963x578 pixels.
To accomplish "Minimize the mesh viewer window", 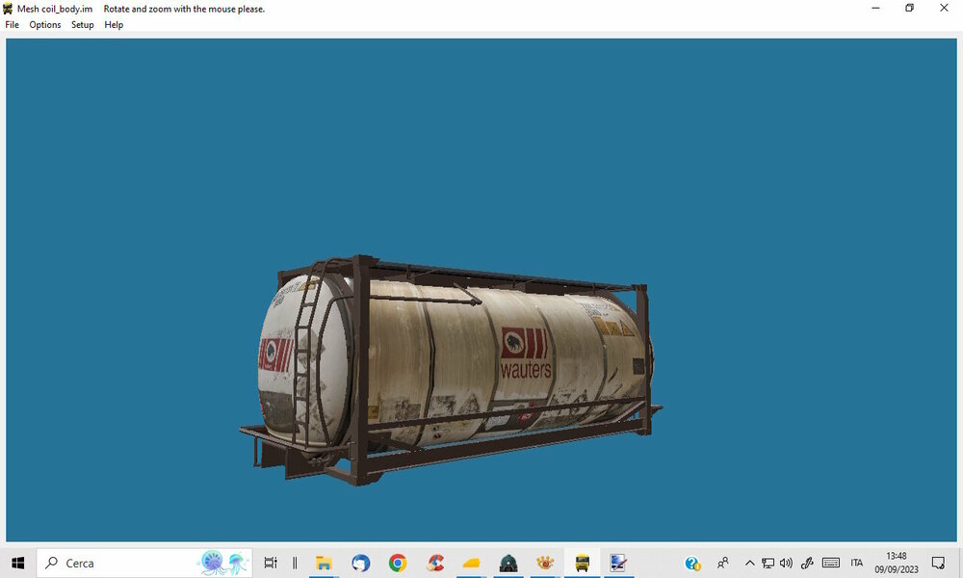I will click(875, 8).
